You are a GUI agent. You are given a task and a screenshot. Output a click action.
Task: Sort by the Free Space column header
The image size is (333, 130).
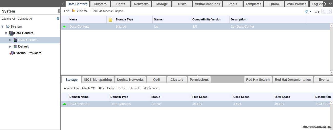click(x=200, y=97)
